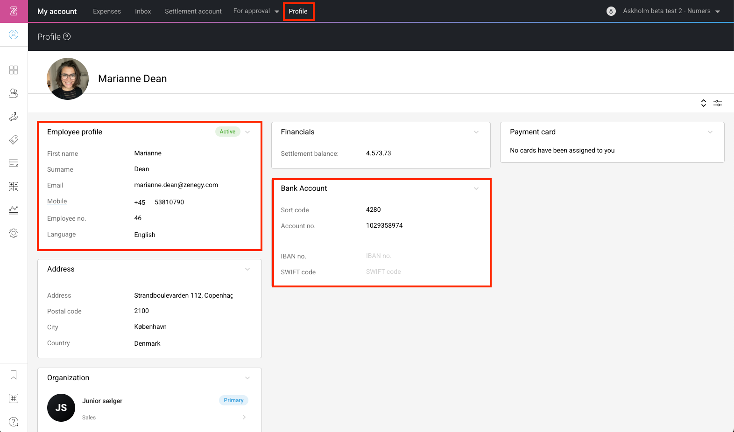This screenshot has height=432, width=734.
Task: Open the keyboard command shortcut icon
Action: click(x=14, y=398)
